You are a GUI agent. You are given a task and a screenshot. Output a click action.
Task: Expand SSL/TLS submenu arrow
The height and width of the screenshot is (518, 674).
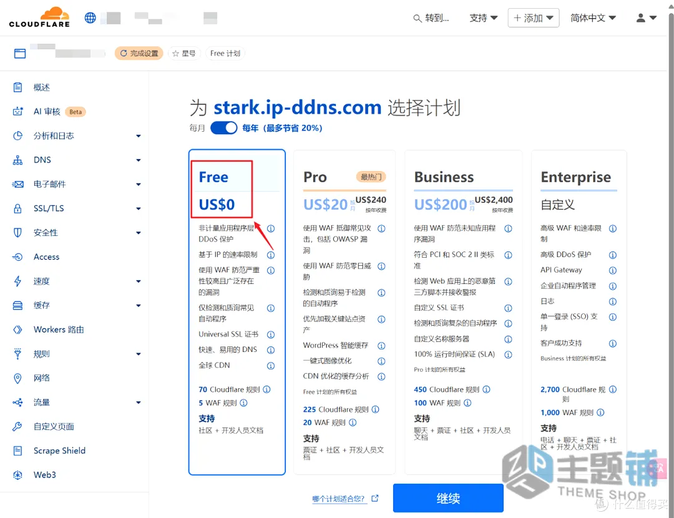pyautogui.click(x=139, y=208)
